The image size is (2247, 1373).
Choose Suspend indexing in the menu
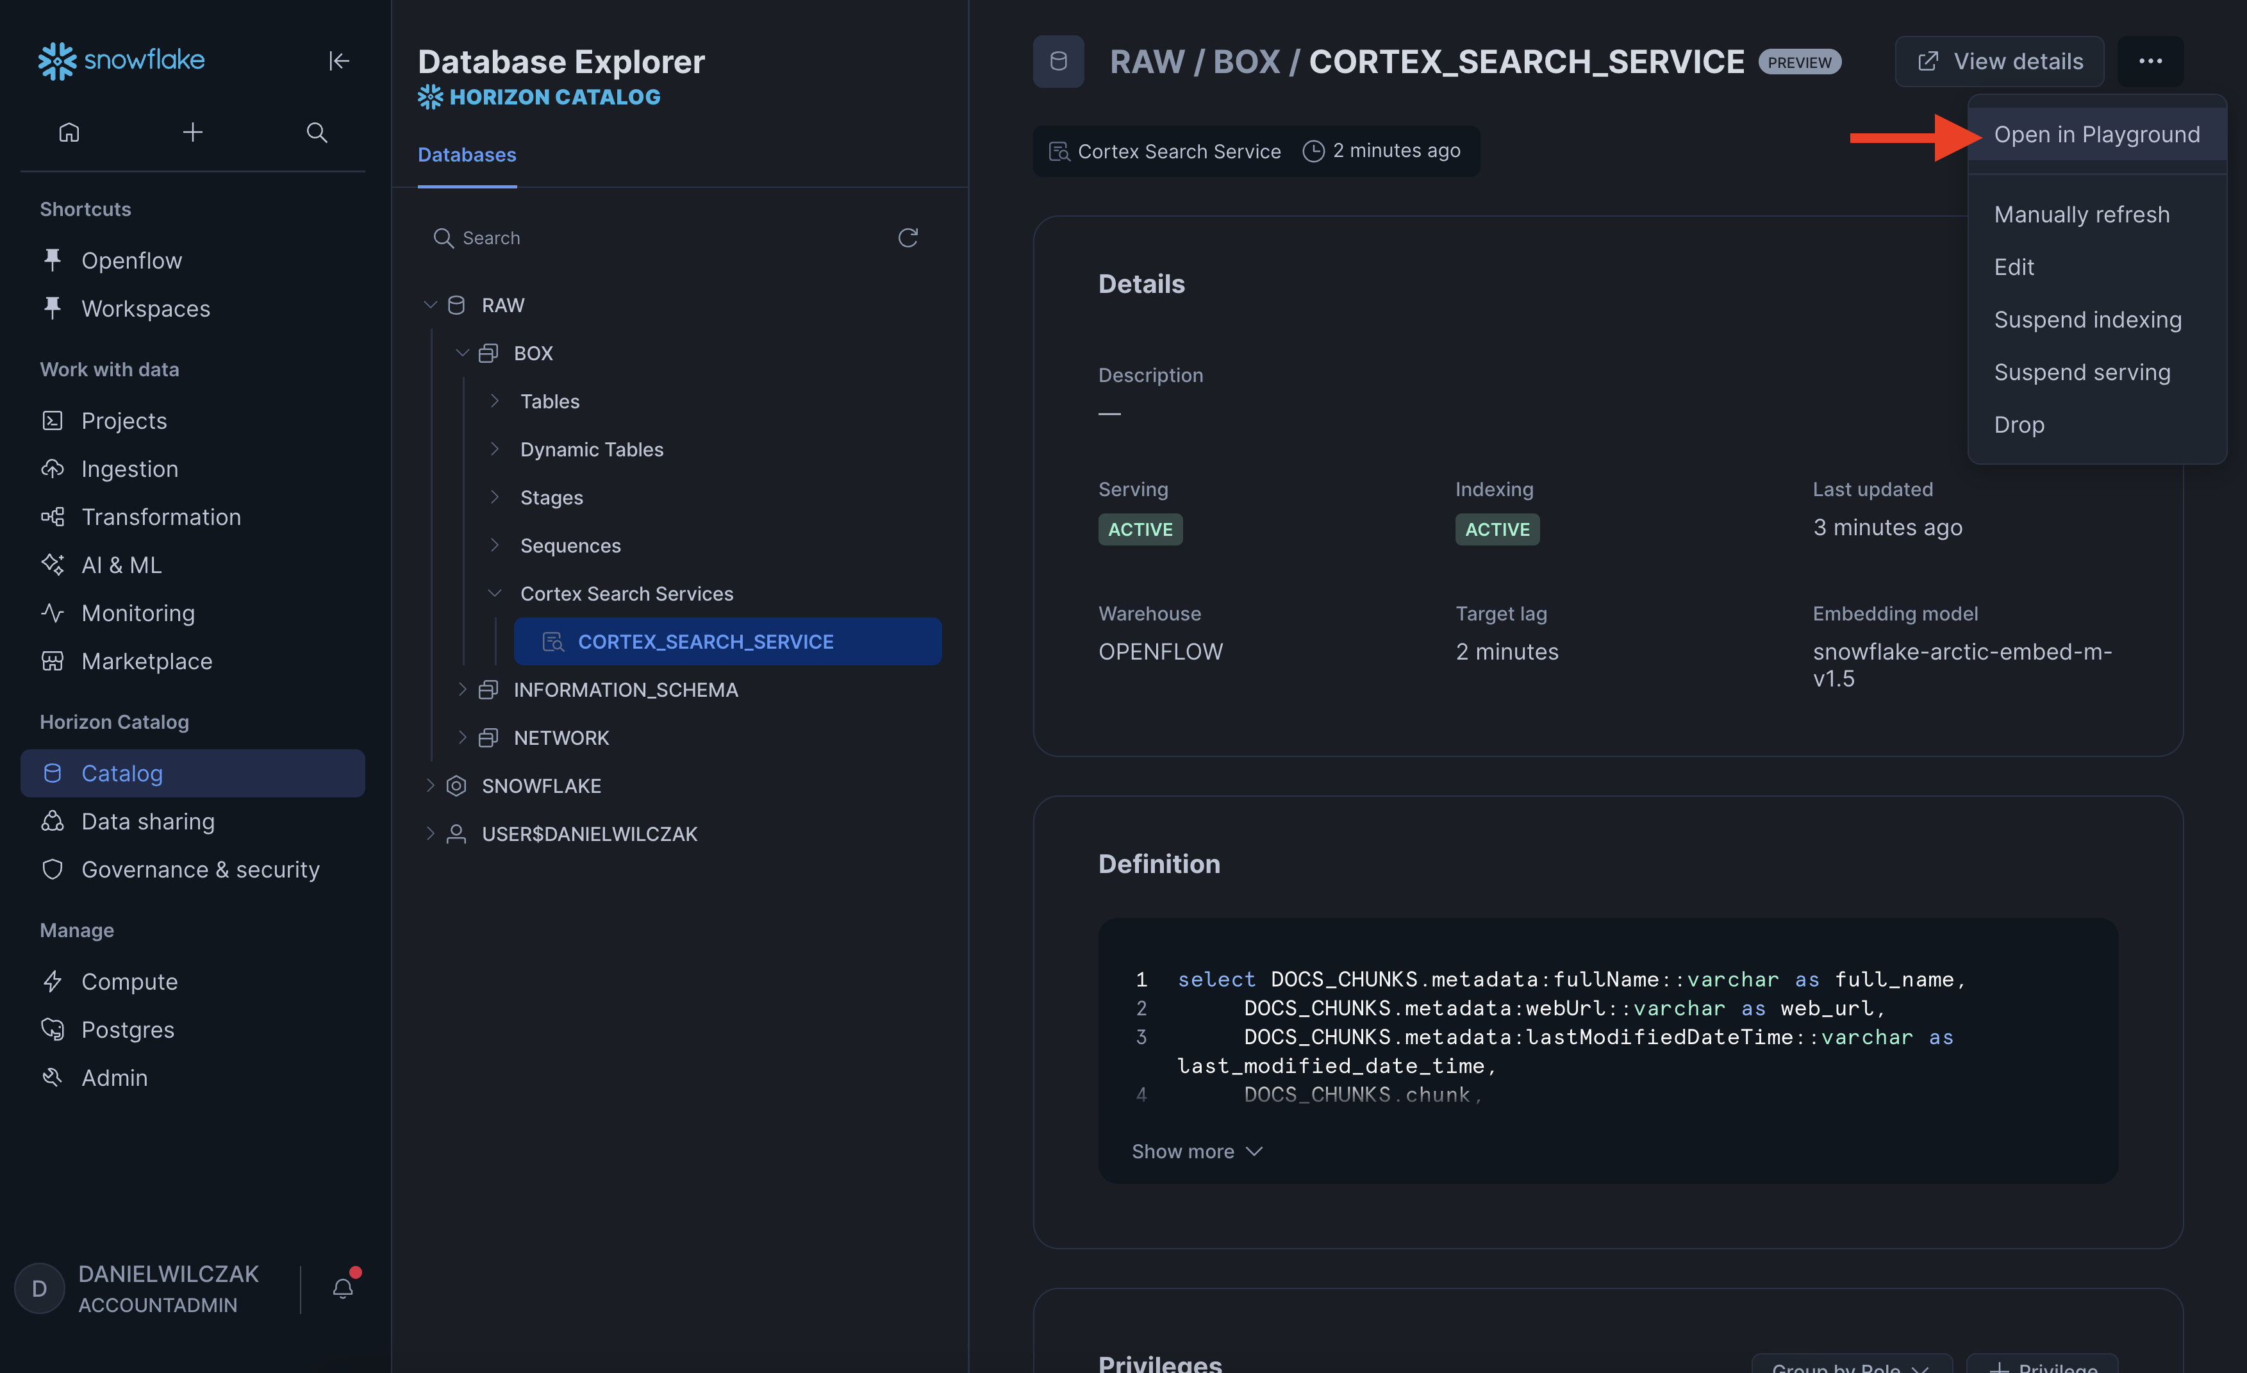[x=2087, y=320]
